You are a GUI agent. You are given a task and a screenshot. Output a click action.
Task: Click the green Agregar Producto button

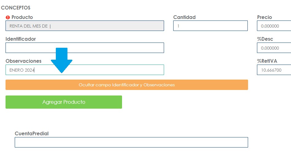(x=64, y=102)
